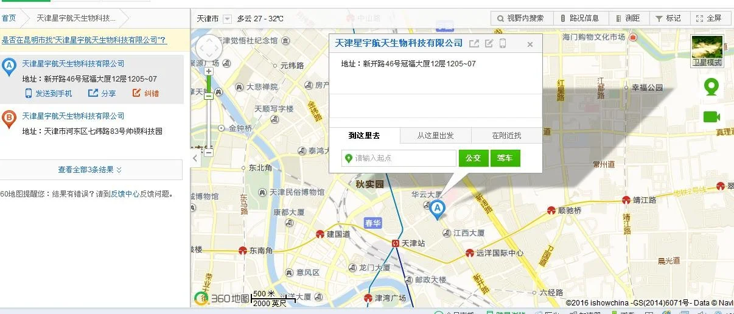The width and height of the screenshot is (734, 314).
Task: Open the 标记 marker tool dropdown
Action: point(669,18)
